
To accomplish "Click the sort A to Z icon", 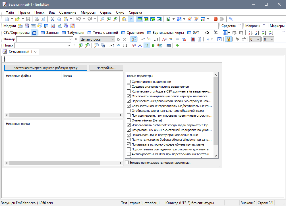I will tap(250, 33).
